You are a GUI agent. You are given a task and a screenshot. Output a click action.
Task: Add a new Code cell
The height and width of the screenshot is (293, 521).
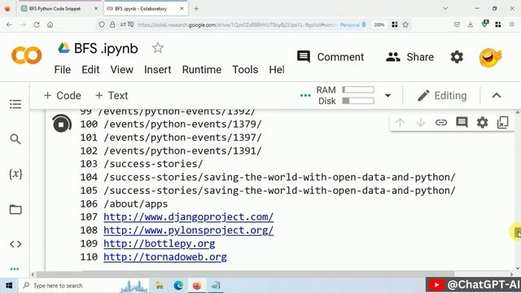click(63, 96)
